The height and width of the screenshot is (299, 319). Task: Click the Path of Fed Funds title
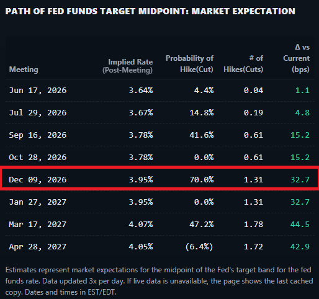point(150,11)
